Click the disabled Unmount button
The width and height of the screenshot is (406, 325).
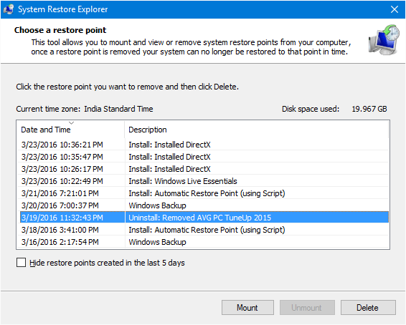(307, 307)
